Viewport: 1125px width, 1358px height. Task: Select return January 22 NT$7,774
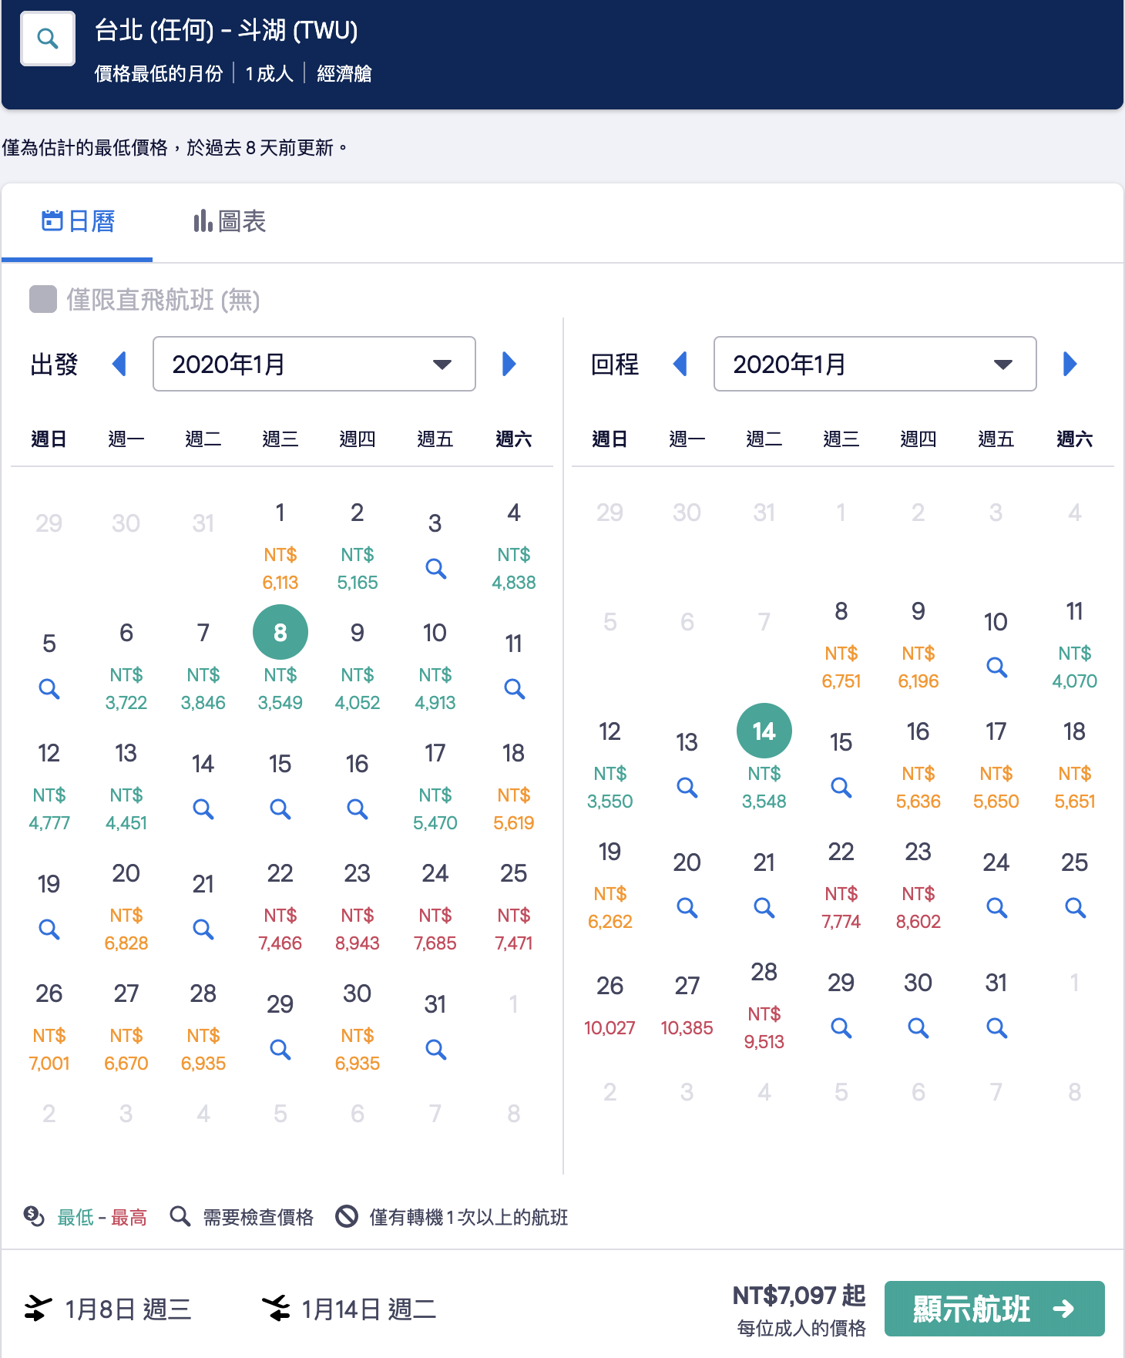(841, 886)
